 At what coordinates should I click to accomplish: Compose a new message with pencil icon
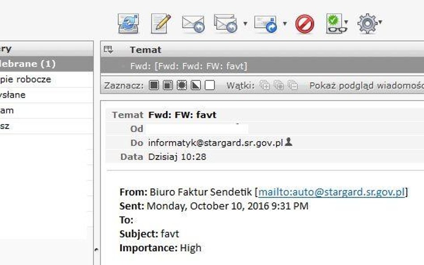(x=161, y=24)
